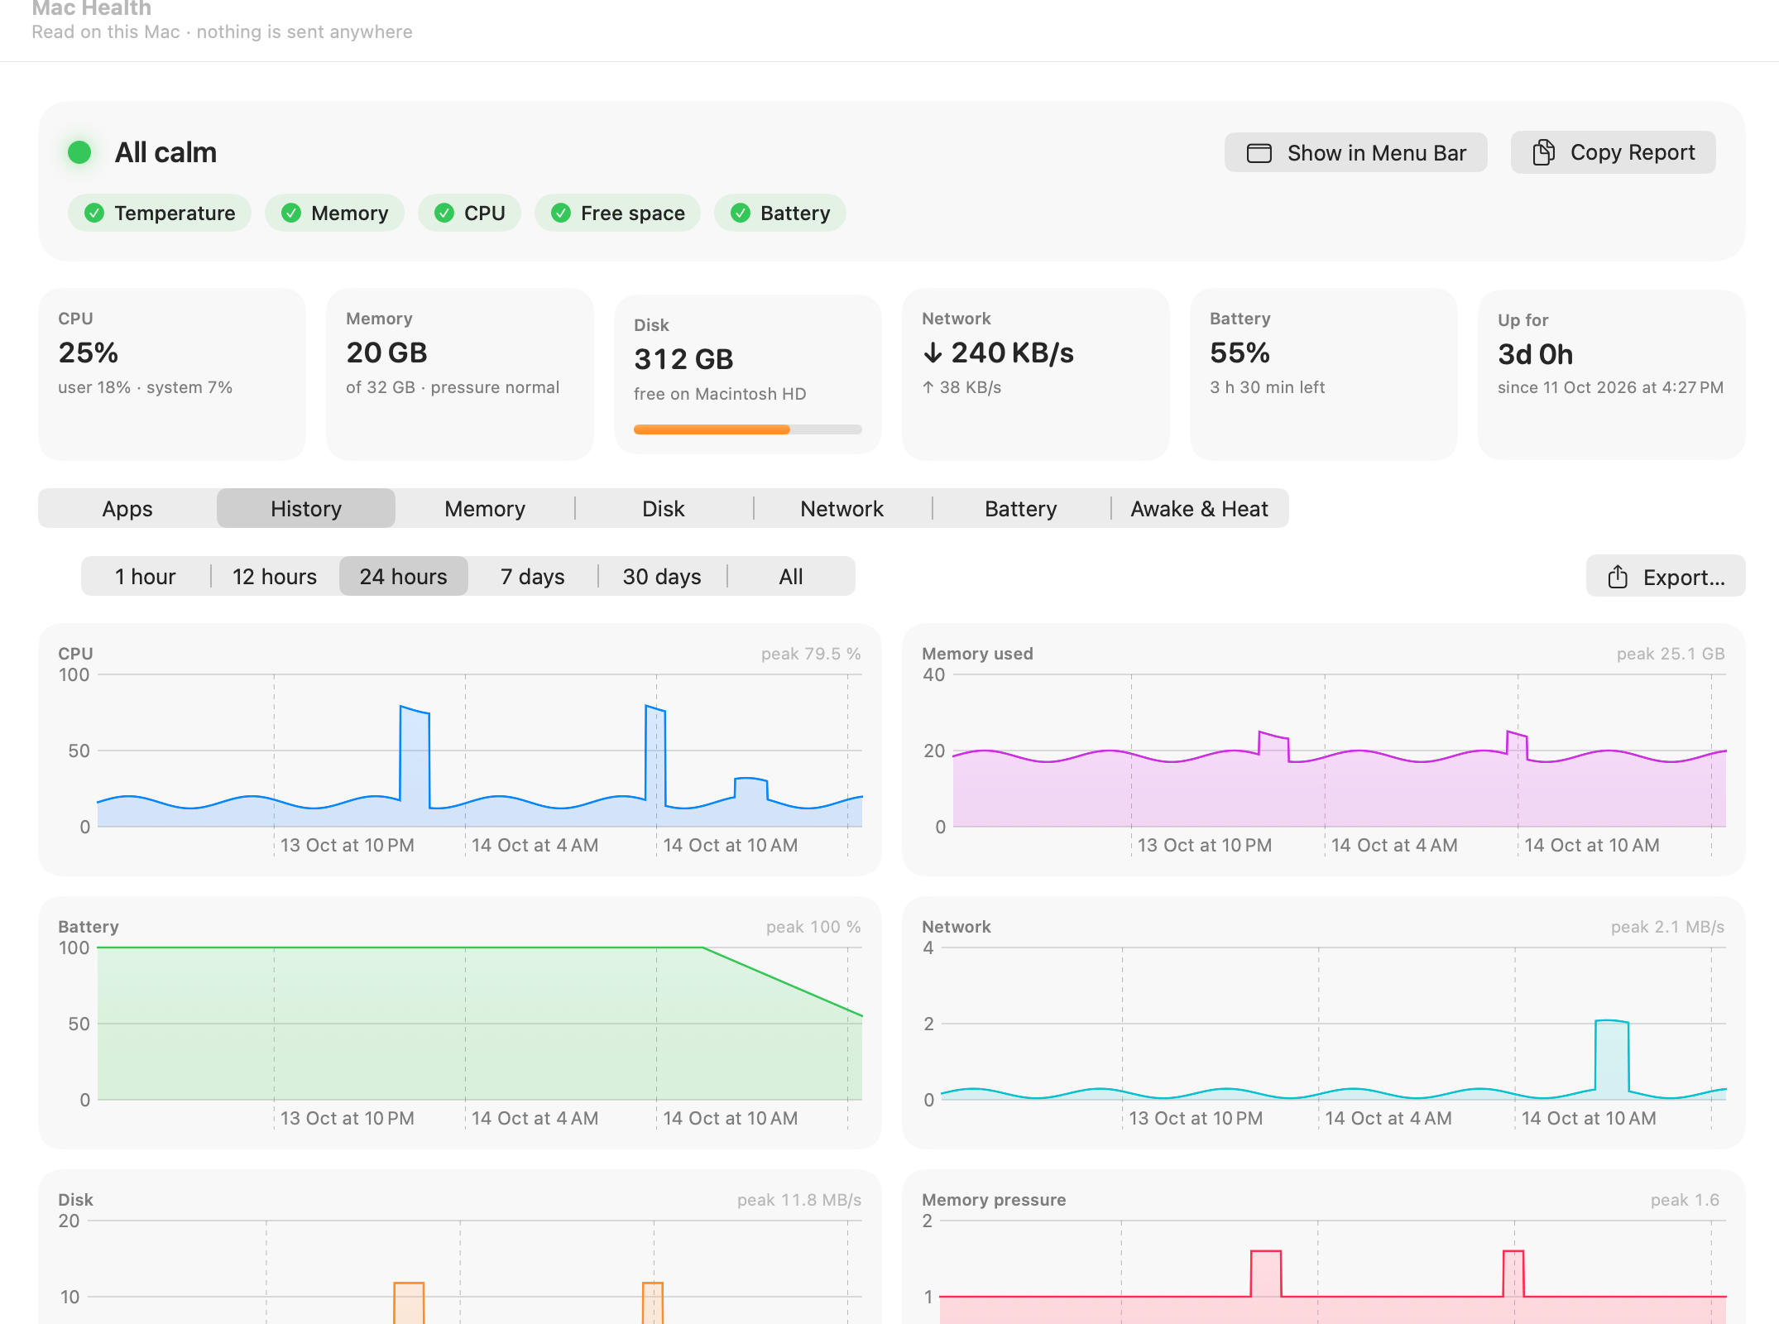Open the Apps tab
The height and width of the screenshot is (1324, 1779).
pos(127,508)
